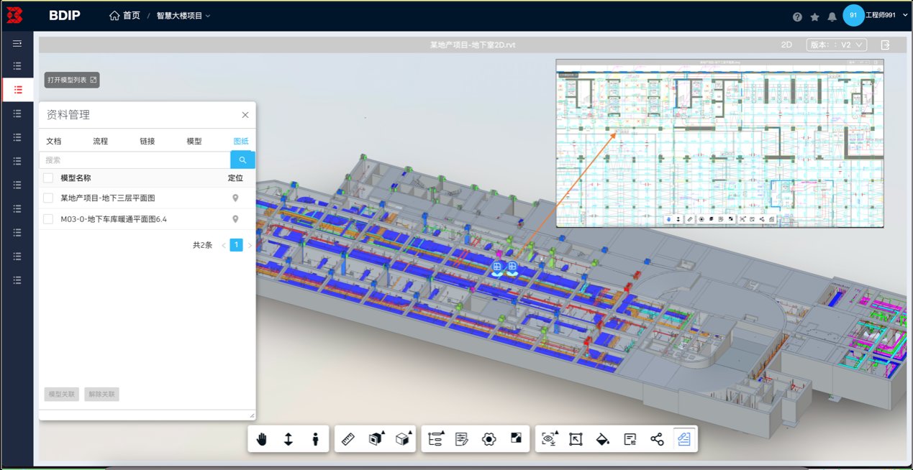Screen dimensions: 913x470
Task: Switch to the 流程 tab
Action: [100, 142]
